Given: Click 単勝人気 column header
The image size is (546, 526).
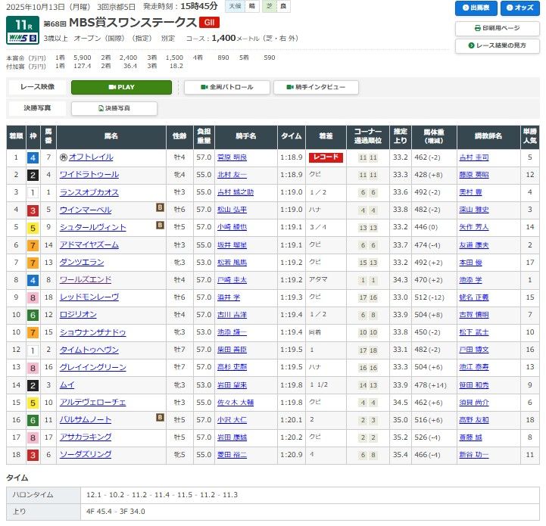Looking at the screenshot, I should (x=529, y=136).
